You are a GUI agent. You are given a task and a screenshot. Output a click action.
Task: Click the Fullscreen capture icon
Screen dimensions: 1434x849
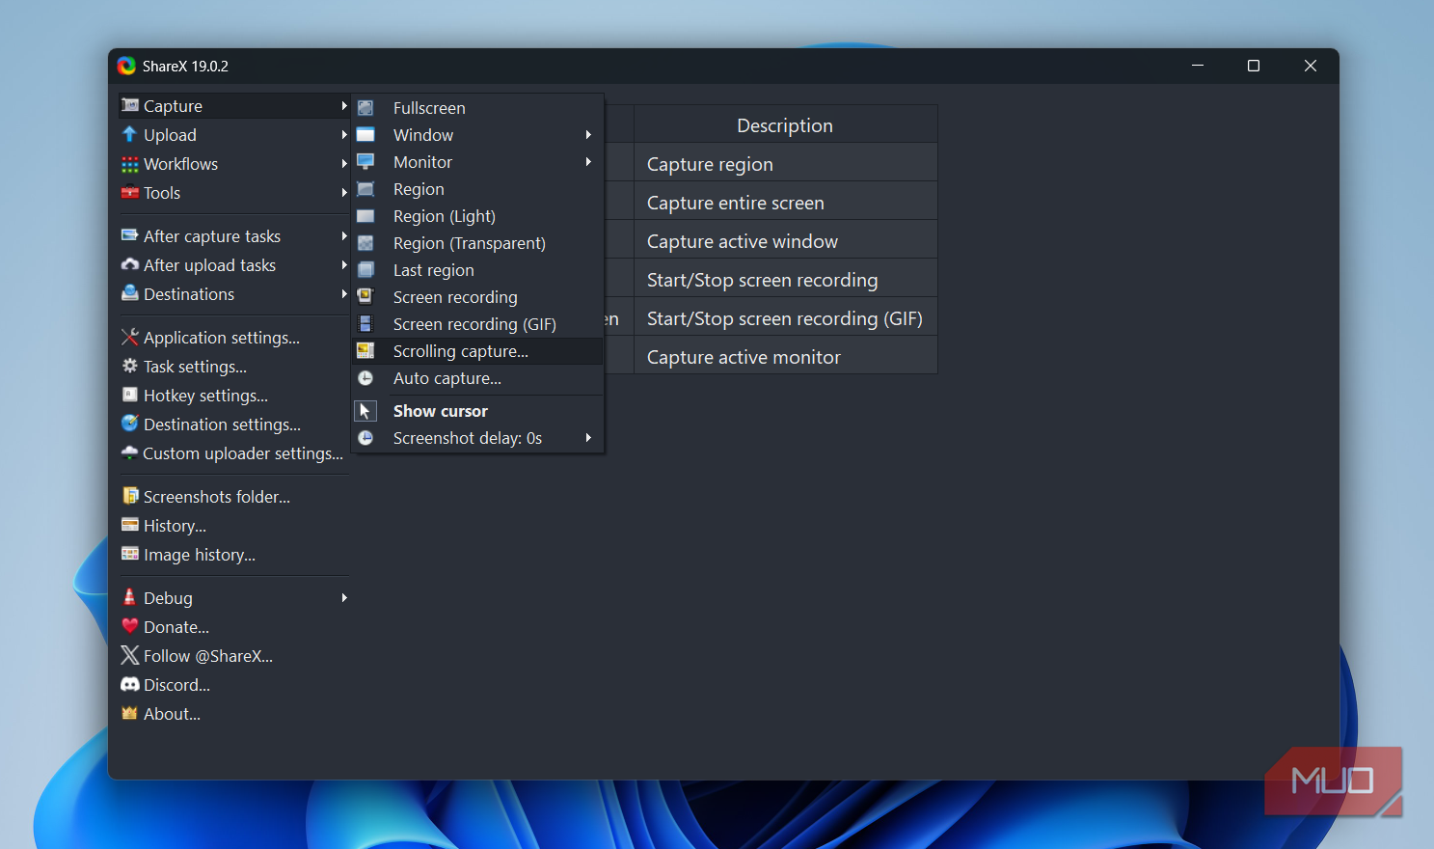click(365, 108)
